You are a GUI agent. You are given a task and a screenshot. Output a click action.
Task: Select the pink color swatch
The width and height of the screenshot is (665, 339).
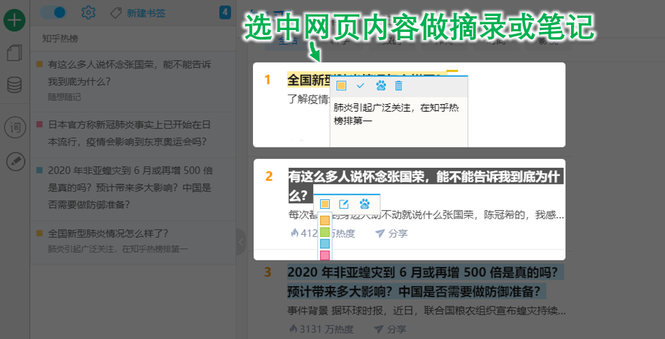click(x=325, y=255)
